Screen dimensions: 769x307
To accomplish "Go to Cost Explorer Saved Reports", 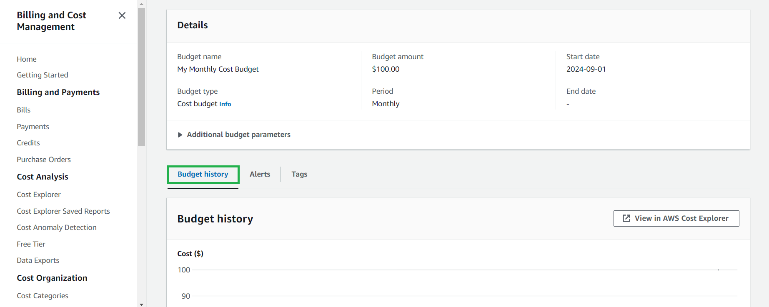I will pyautogui.click(x=63, y=211).
